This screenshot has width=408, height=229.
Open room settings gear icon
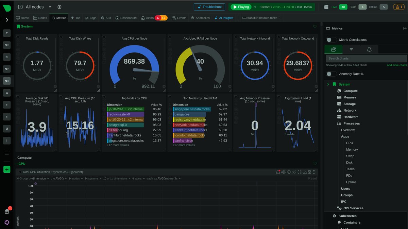pyautogui.click(x=60, y=7)
